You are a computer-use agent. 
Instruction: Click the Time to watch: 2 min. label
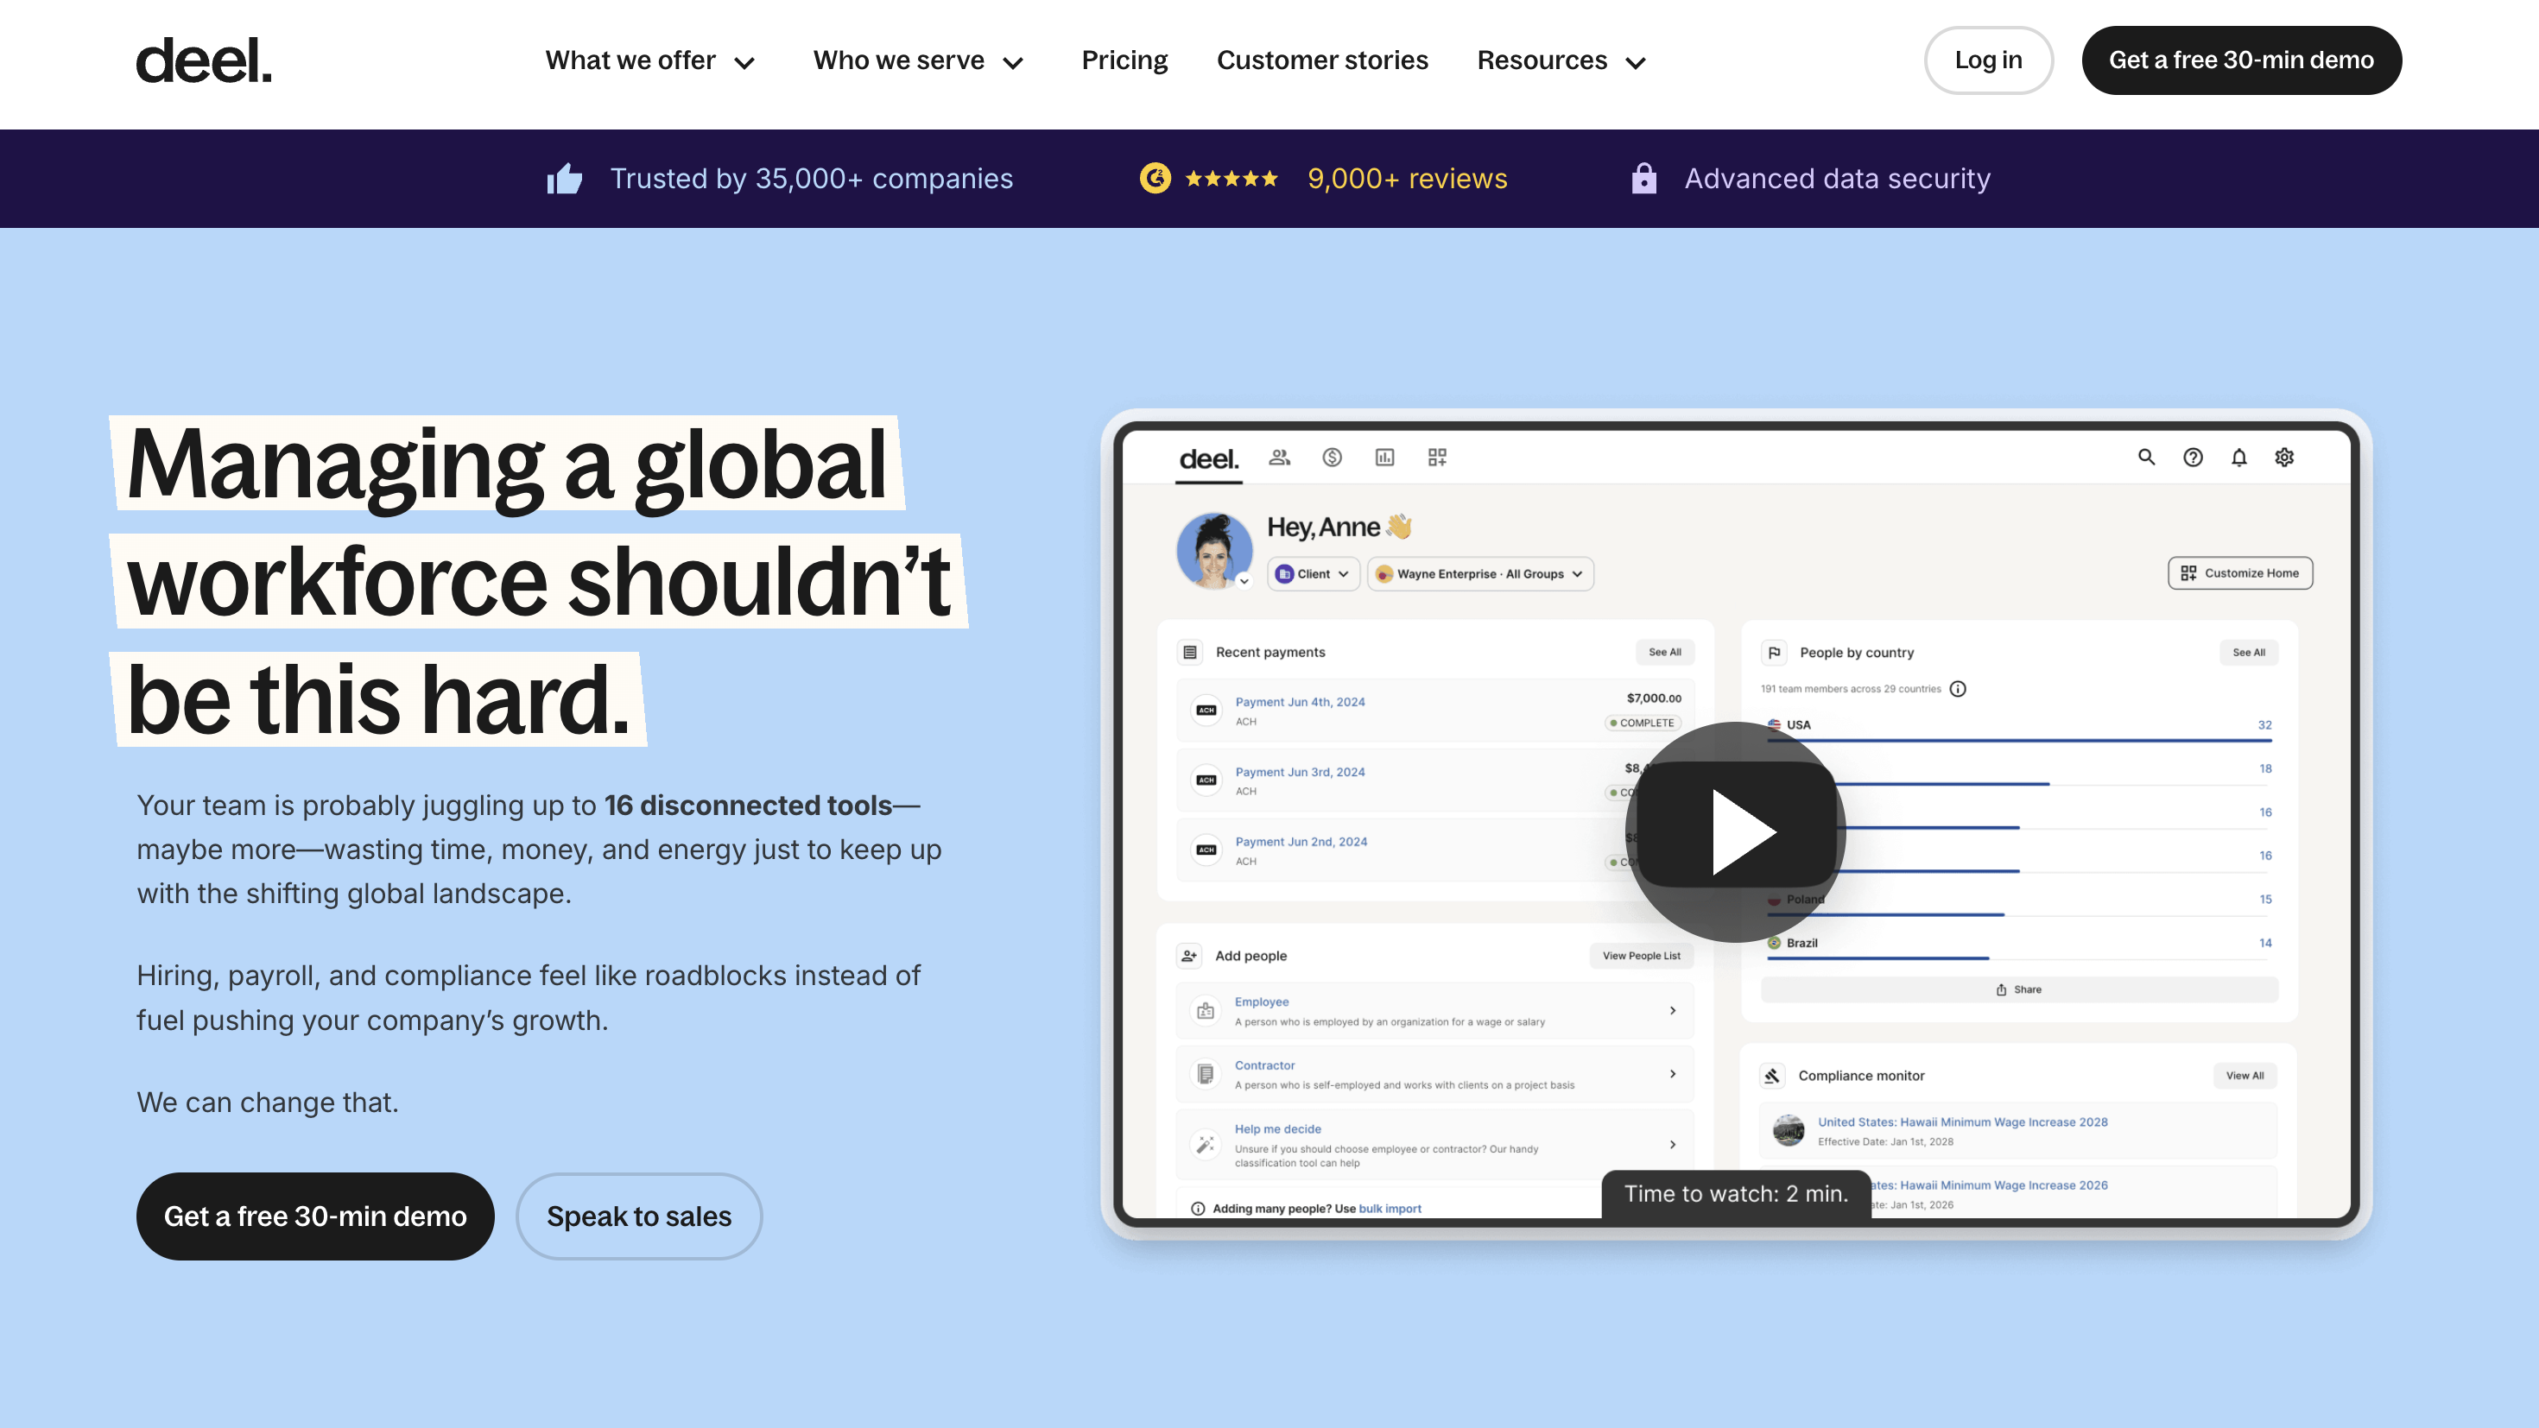coord(1736,1194)
